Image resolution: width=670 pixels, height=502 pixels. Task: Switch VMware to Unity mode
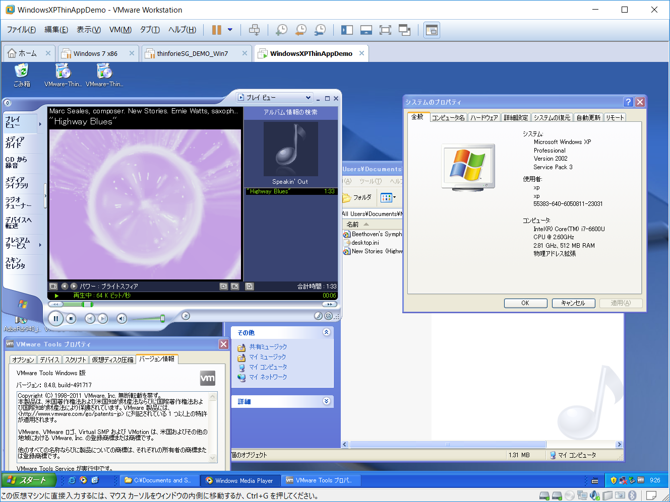click(x=405, y=30)
